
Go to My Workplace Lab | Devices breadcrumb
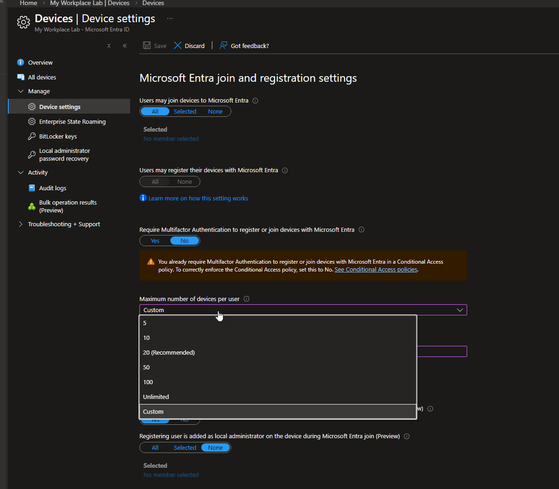pyautogui.click(x=90, y=3)
